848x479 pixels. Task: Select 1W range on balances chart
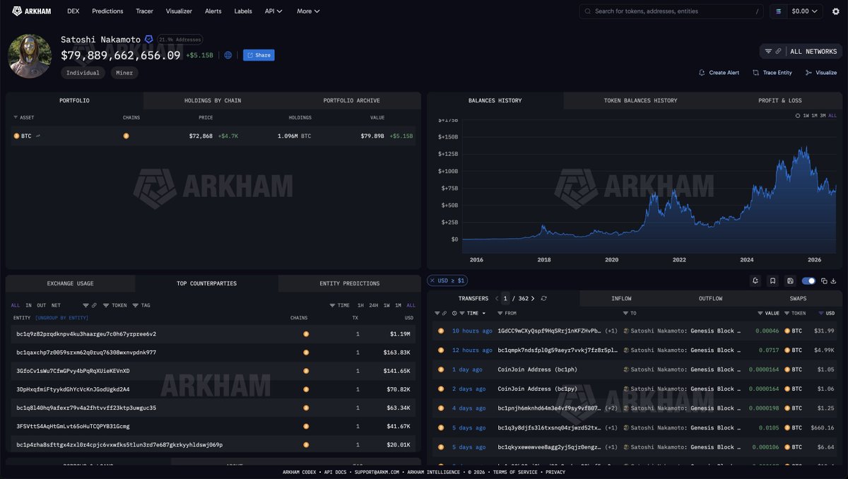click(x=806, y=115)
